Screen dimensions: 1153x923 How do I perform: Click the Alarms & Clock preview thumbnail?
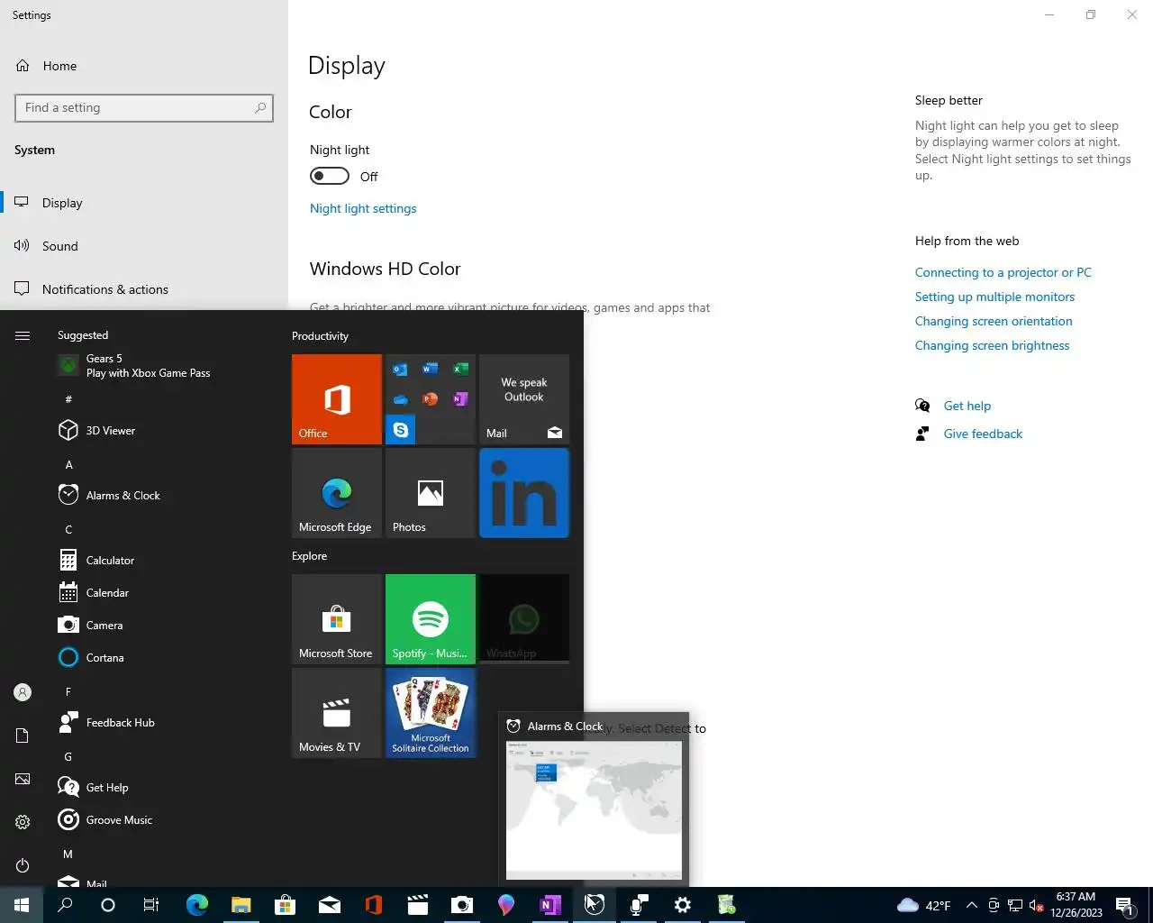point(594,809)
